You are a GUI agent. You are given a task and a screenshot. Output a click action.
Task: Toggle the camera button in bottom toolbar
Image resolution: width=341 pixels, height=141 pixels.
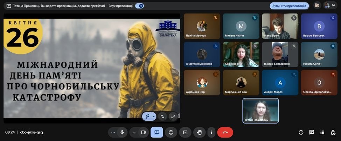click(x=143, y=132)
